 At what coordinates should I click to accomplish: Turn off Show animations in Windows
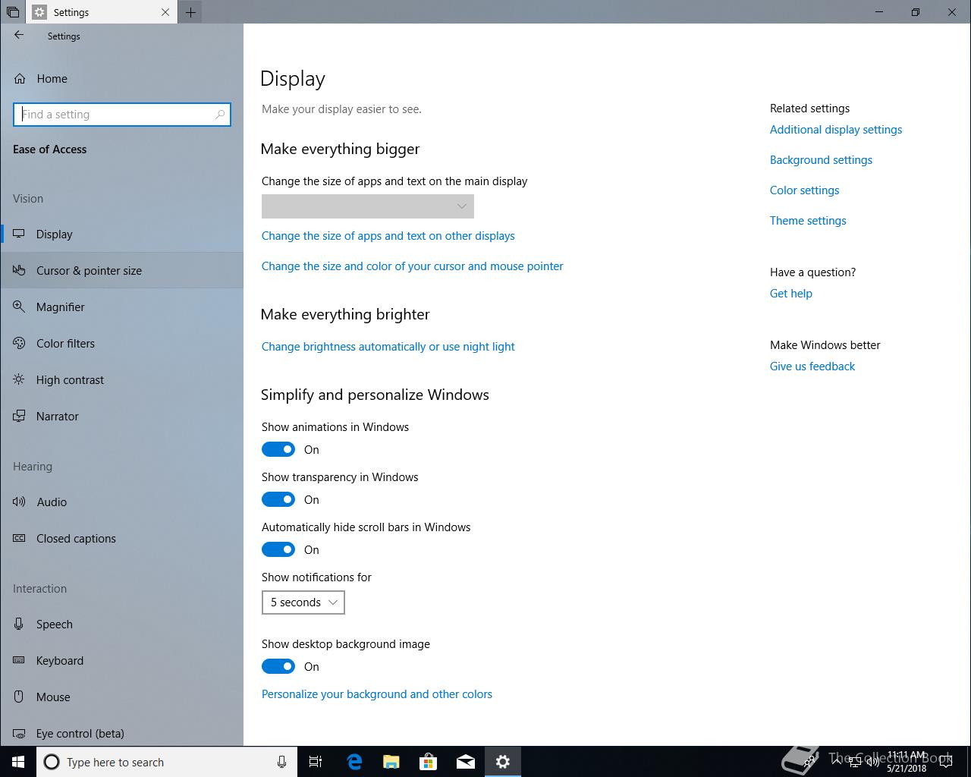click(x=278, y=449)
